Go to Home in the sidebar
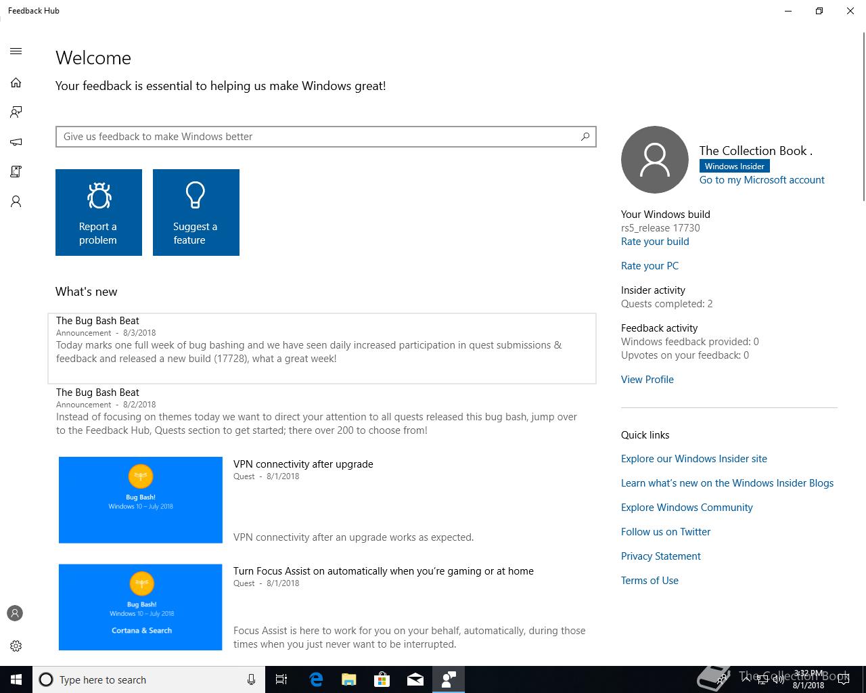The image size is (866, 693). [16, 83]
